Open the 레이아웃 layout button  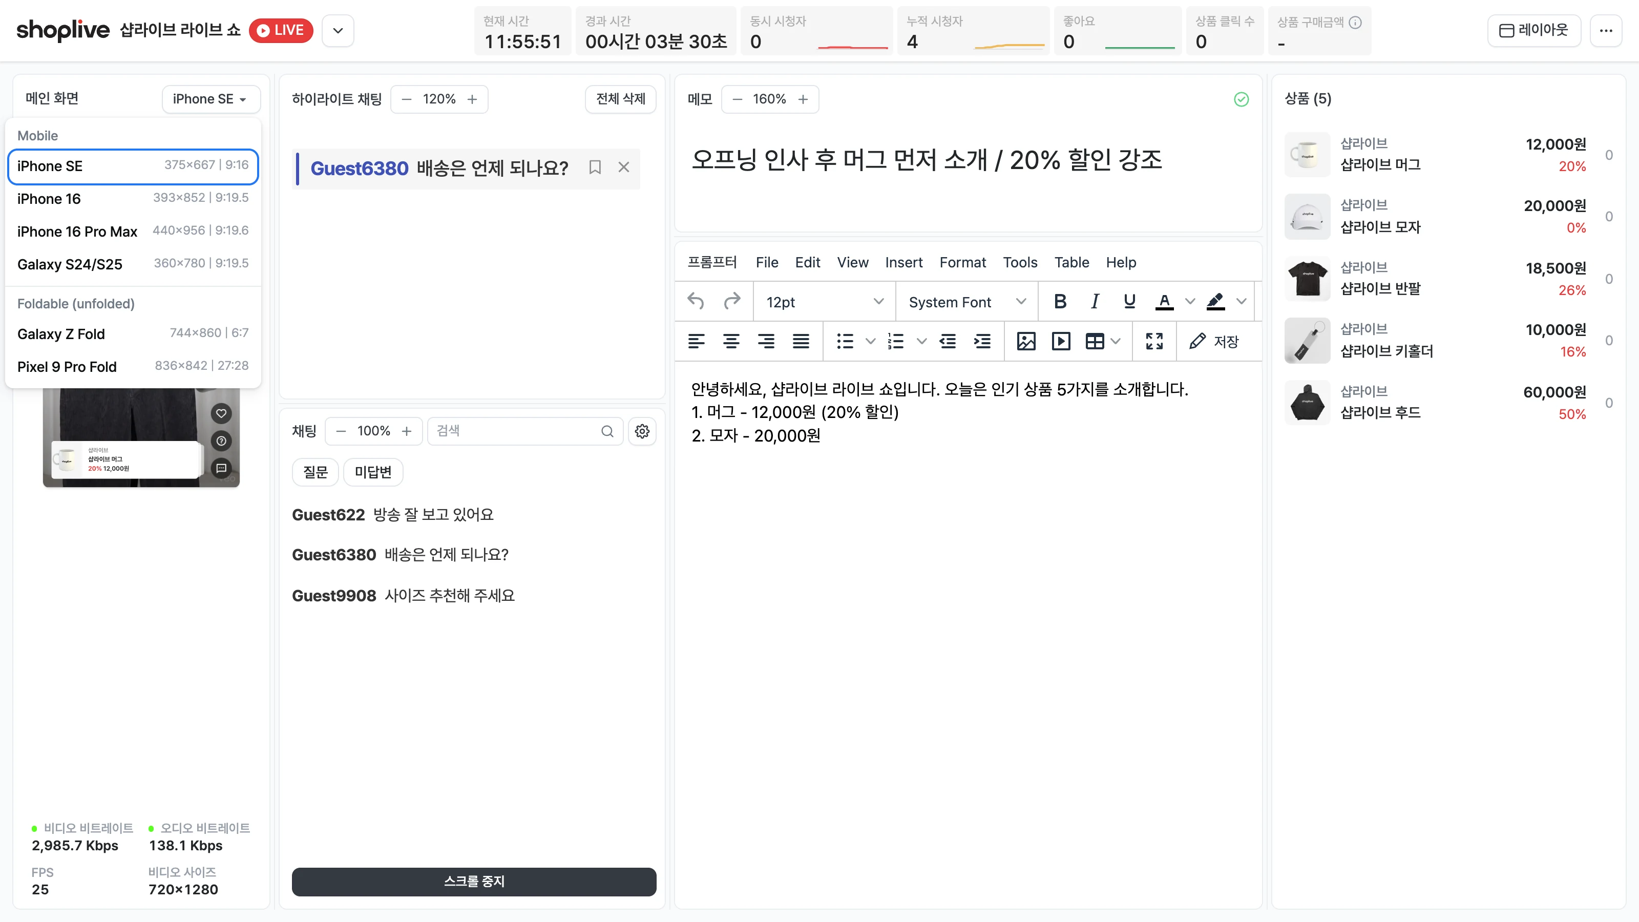click(1534, 31)
